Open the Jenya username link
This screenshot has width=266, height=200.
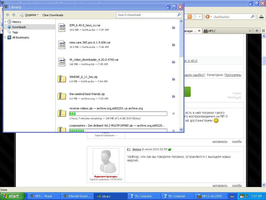click(x=136, y=149)
